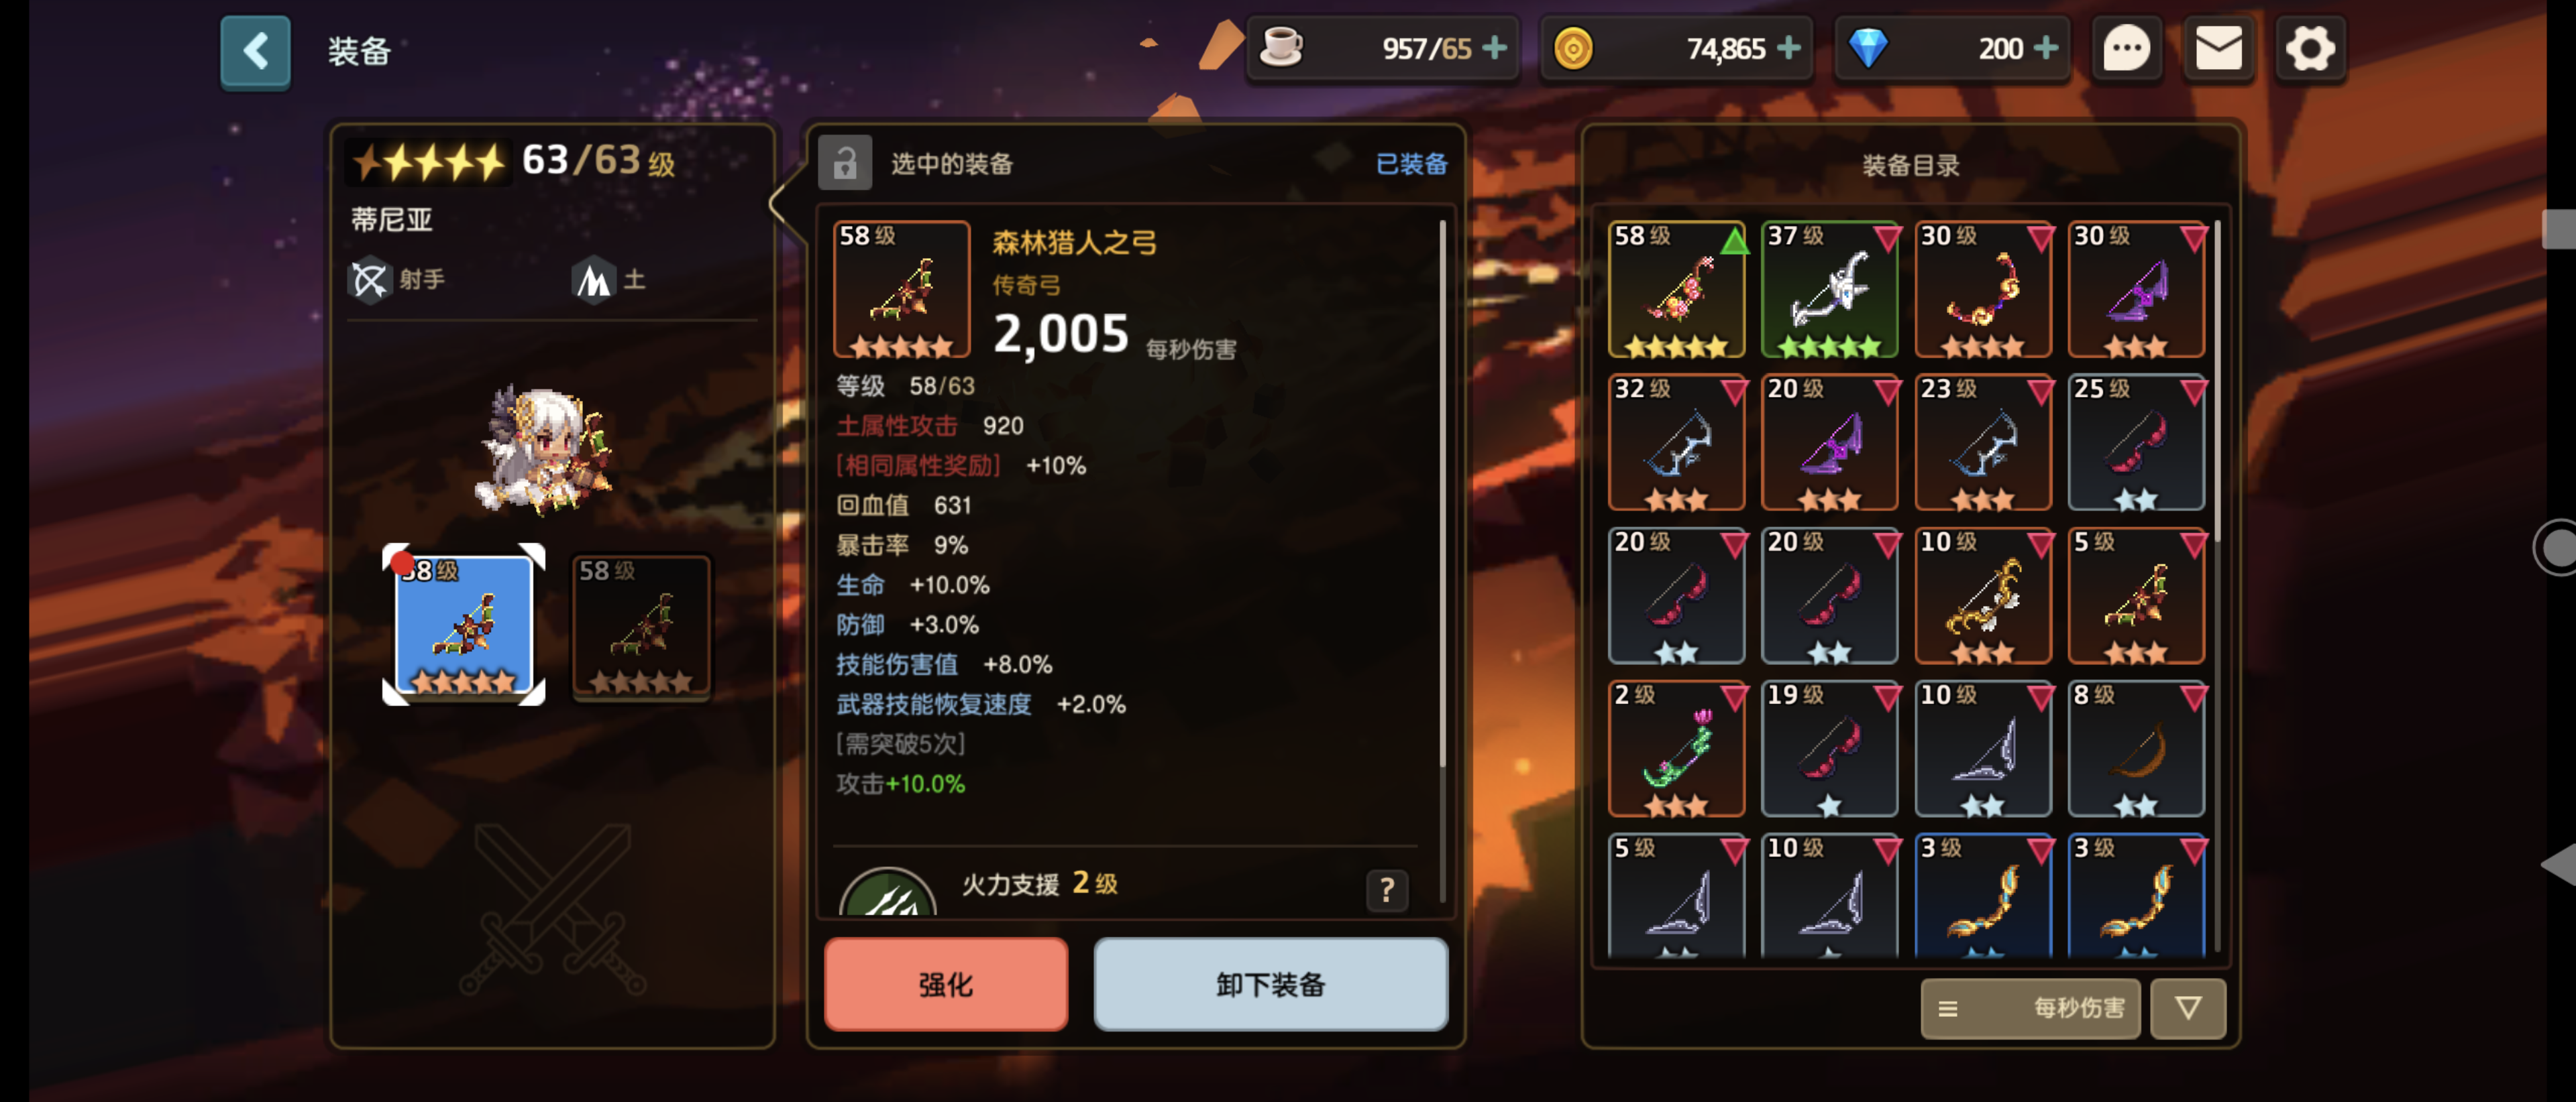Click the 卸下装备 unequip button
Viewport: 2576px width, 1102px height.
click(x=1270, y=984)
